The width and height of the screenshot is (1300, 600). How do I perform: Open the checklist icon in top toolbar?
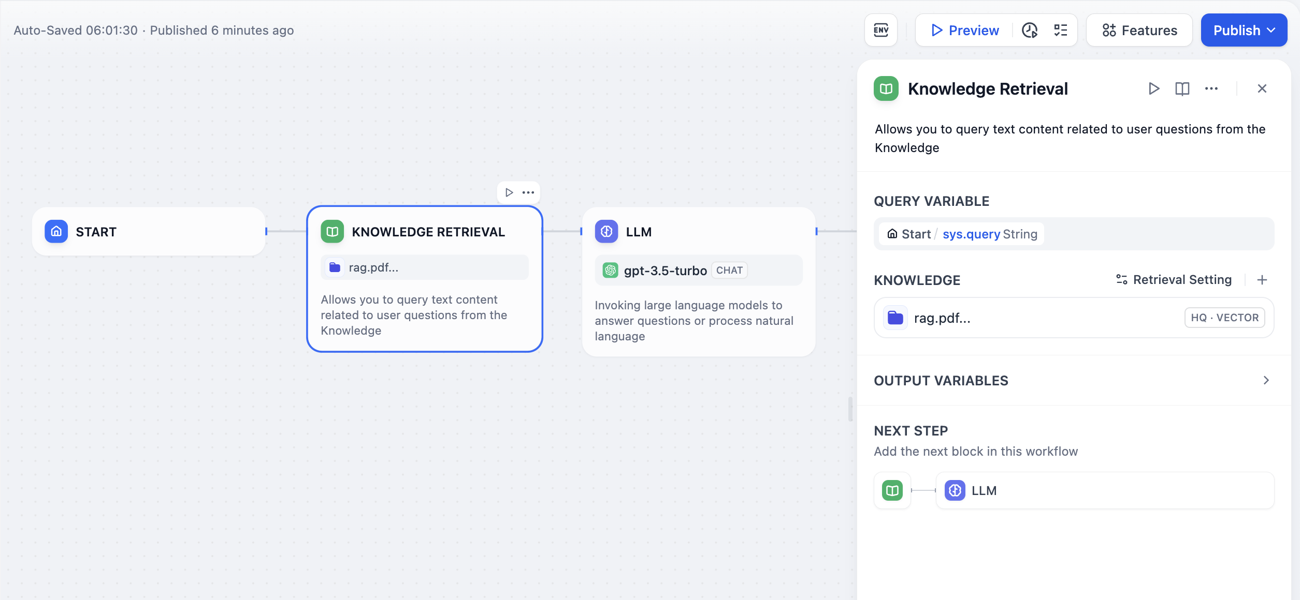point(1060,30)
